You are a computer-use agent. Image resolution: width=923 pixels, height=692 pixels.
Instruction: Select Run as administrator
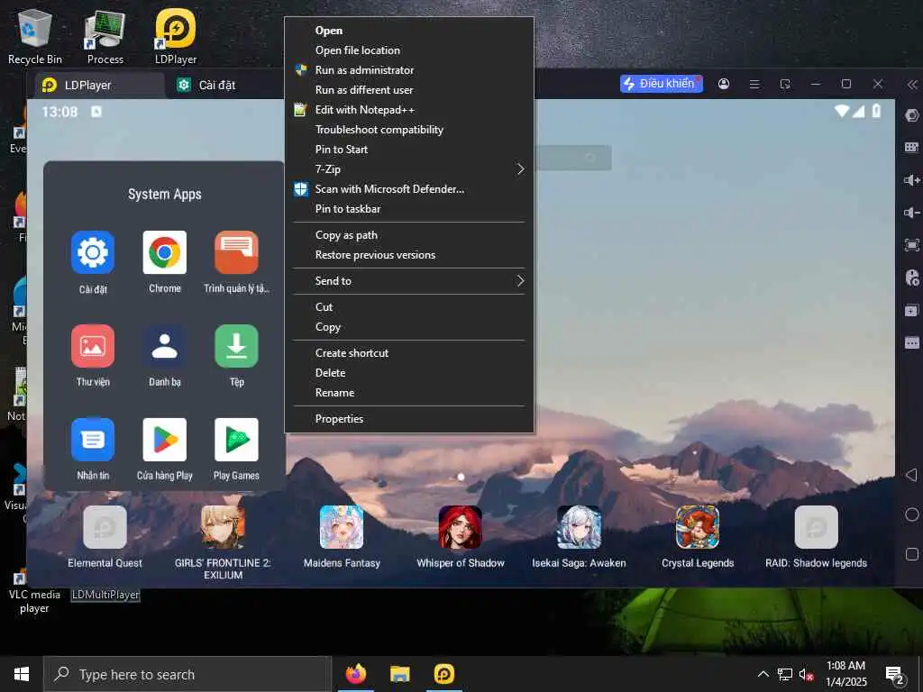point(409,70)
